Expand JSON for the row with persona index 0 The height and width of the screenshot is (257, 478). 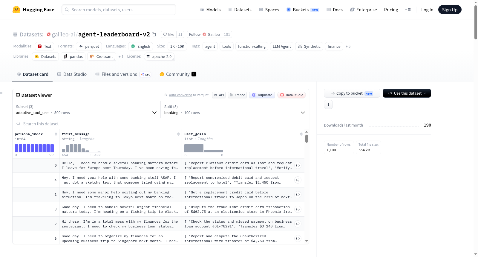pyautogui.click(x=298, y=165)
